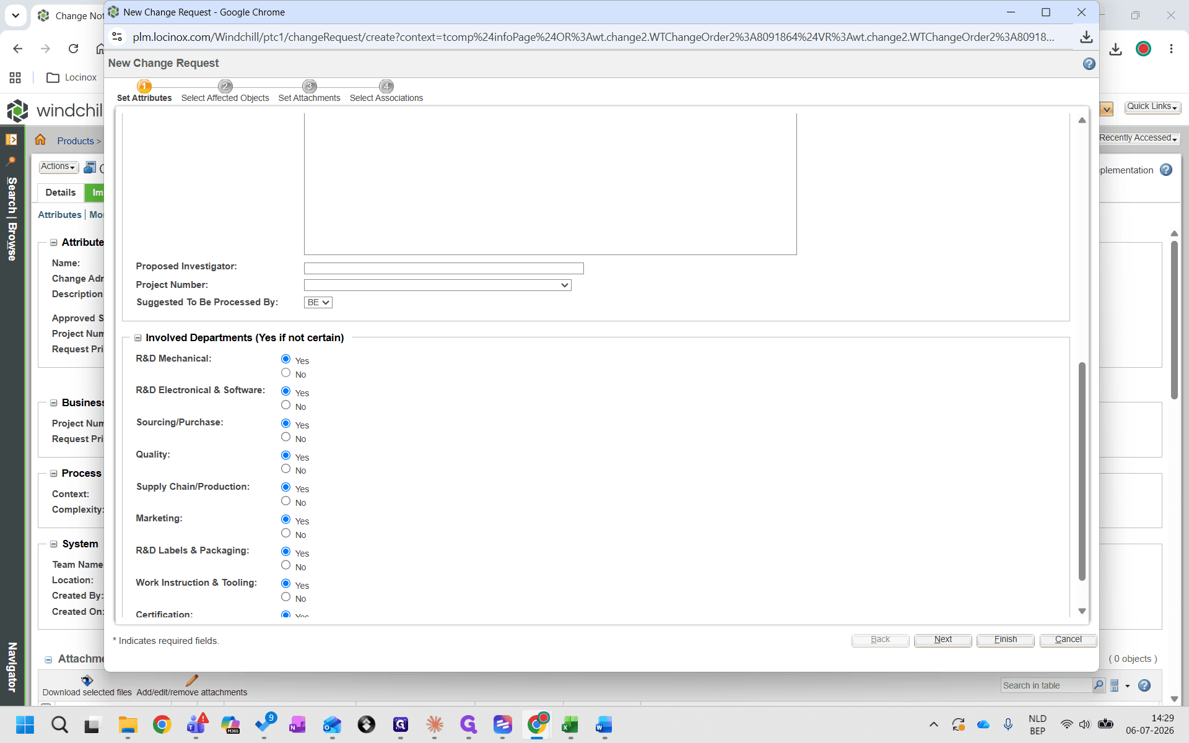Open Word from taskbar
The width and height of the screenshot is (1189, 743).
(x=604, y=724)
